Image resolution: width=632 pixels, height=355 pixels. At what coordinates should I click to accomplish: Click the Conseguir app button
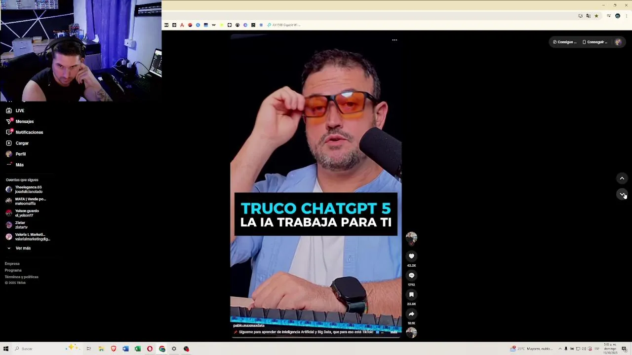[595, 42]
